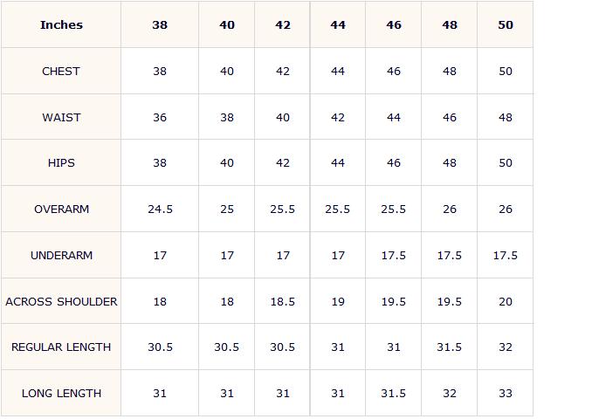Click the Inches header cell
The image size is (592, 419).
click(x=61, y=25)
